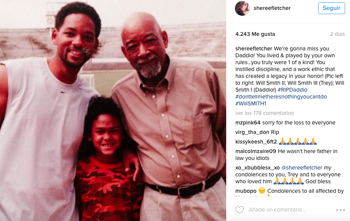Click the shereefletcher name in caption
350x221 pixels.
[x=254, y=48]
